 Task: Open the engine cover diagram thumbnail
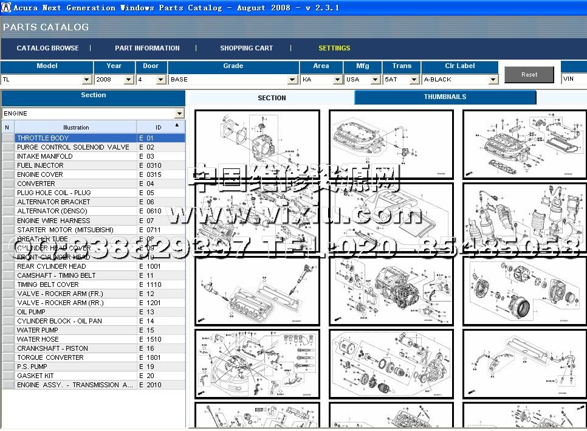click(x=391, y=217)
